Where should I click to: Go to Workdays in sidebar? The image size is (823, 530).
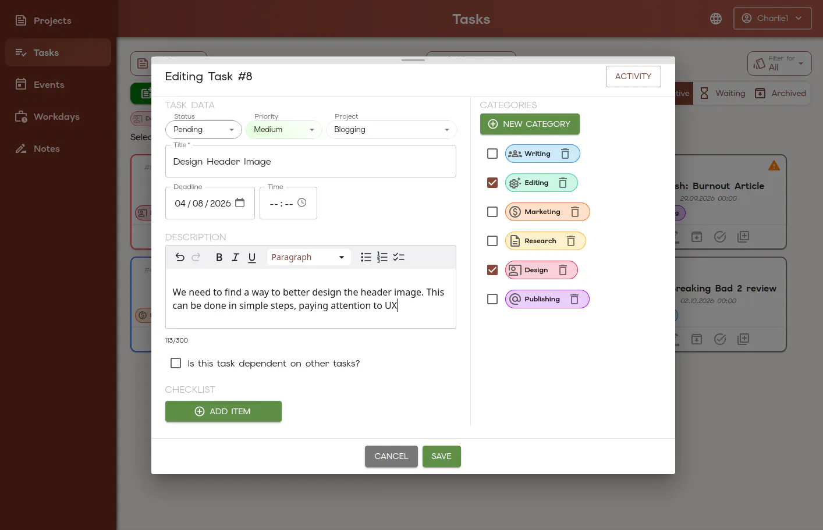coord(58,116)
